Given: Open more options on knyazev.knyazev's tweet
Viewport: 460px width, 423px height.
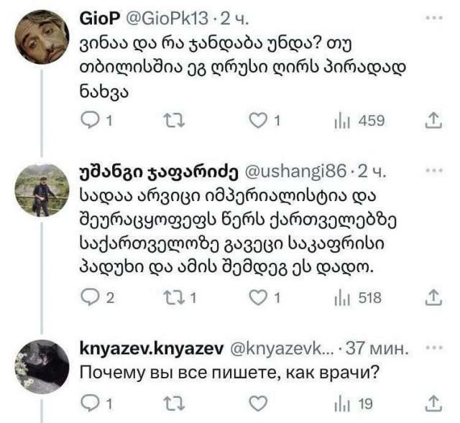Looking at the screenshot, I should pos(433,348).
